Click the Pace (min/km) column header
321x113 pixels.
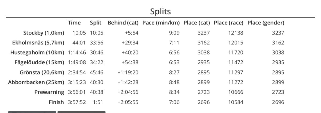[x=161, y=23]
